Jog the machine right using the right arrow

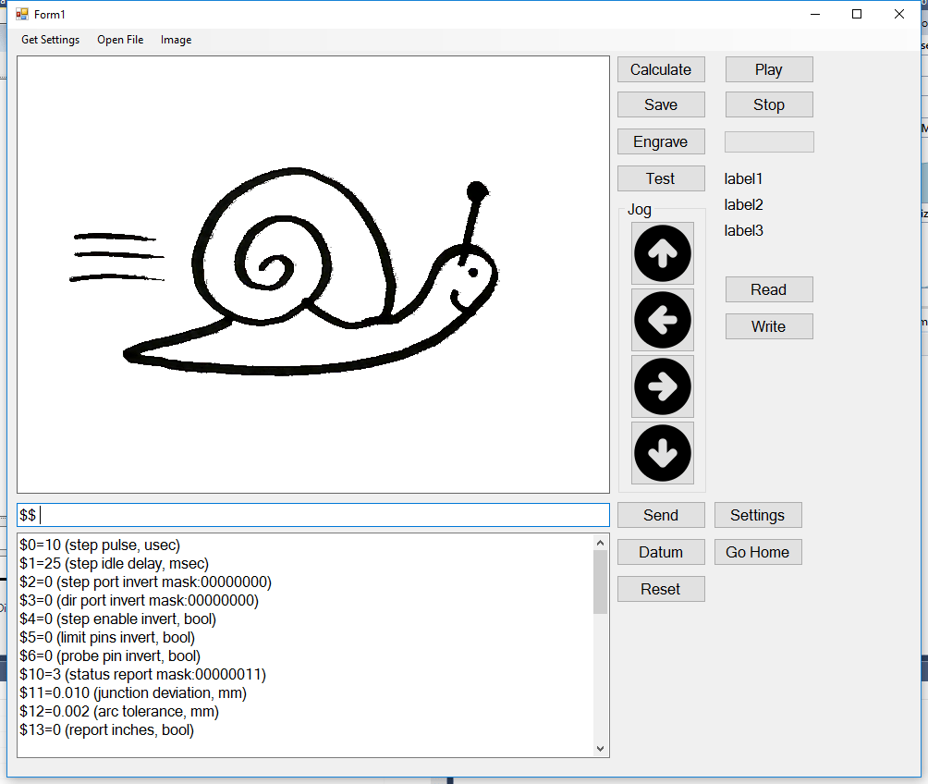[662, 386]
